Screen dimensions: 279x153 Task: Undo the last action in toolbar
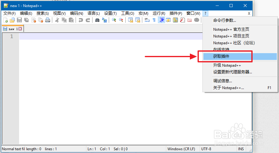tap(81, 20)
